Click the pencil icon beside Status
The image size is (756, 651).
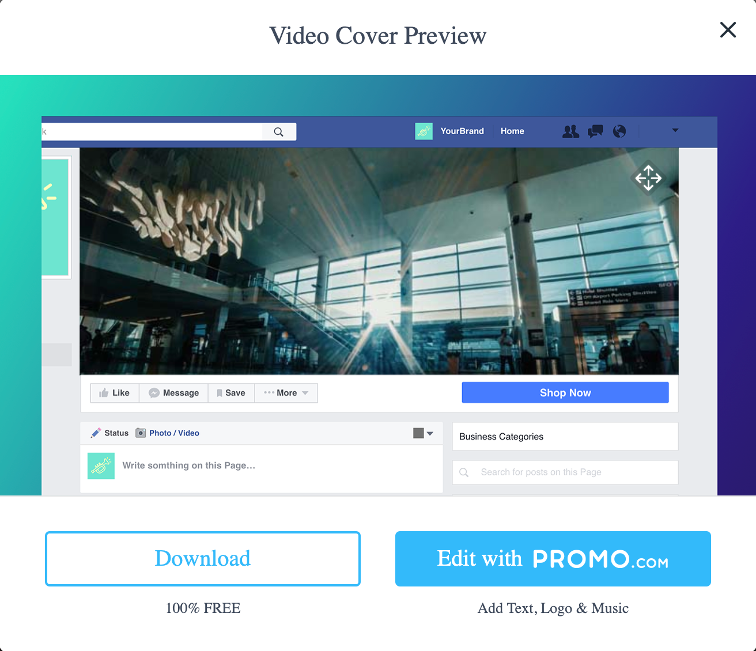pos(96,433)
